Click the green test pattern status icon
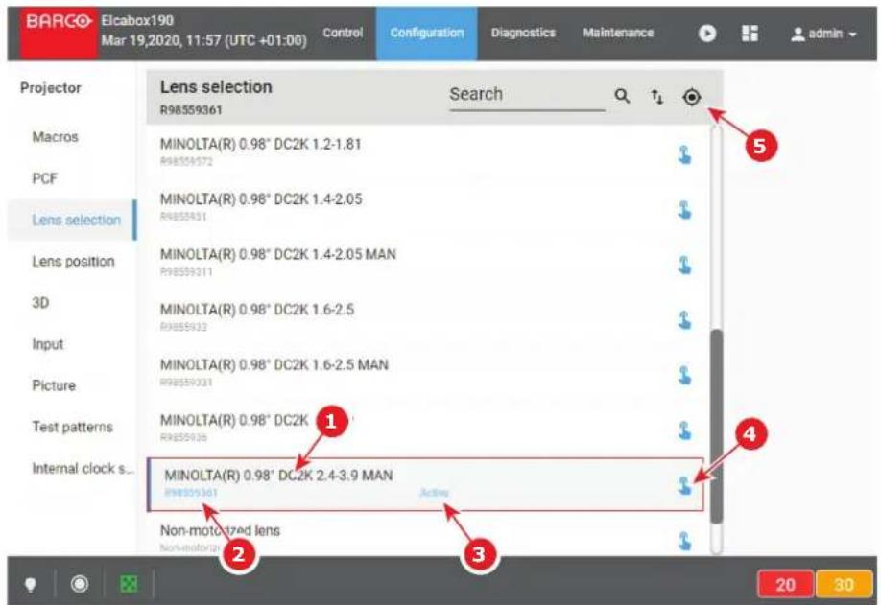The width and height of the screenshot is (881, 605). point(130,584)
